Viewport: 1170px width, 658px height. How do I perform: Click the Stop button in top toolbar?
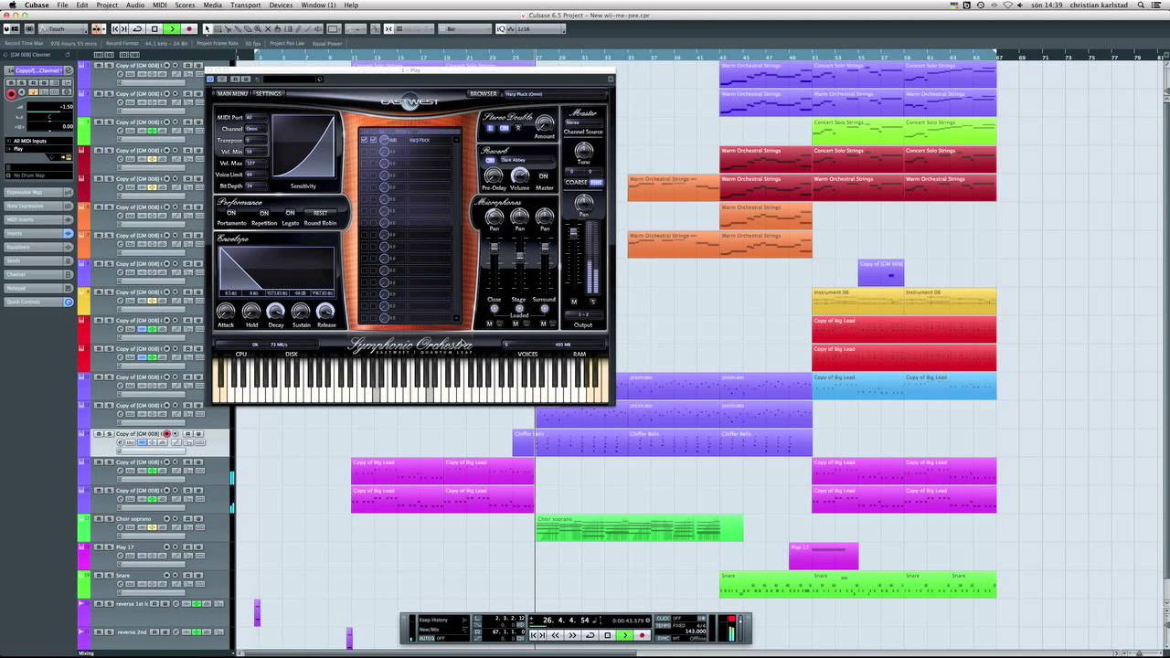154,29
